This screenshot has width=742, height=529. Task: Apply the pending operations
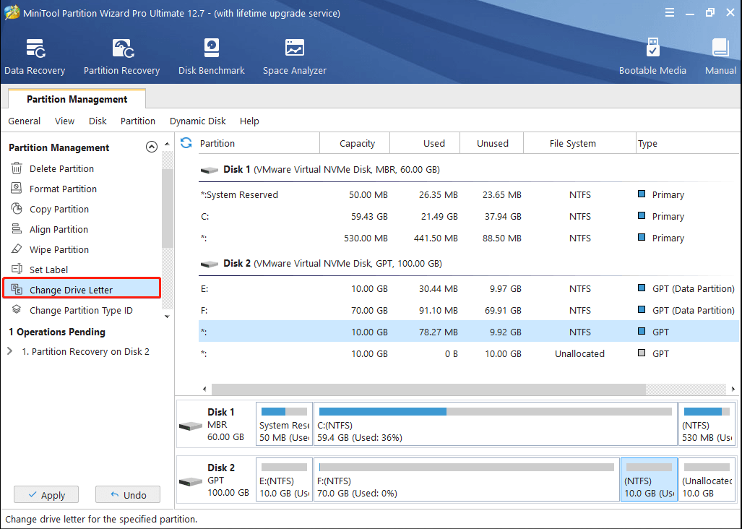[x=46, y=494]
